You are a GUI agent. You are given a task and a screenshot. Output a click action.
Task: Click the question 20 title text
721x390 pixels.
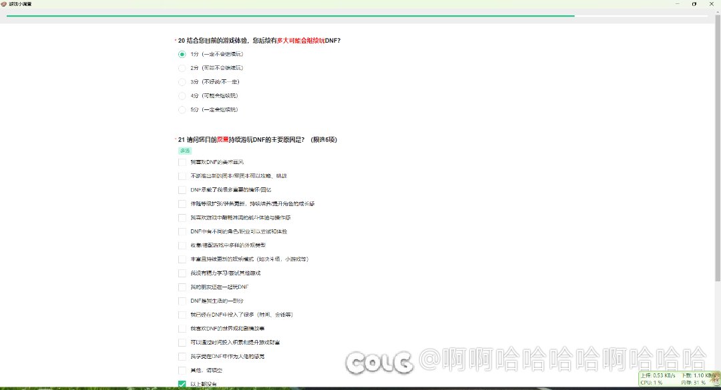[259, 41]
